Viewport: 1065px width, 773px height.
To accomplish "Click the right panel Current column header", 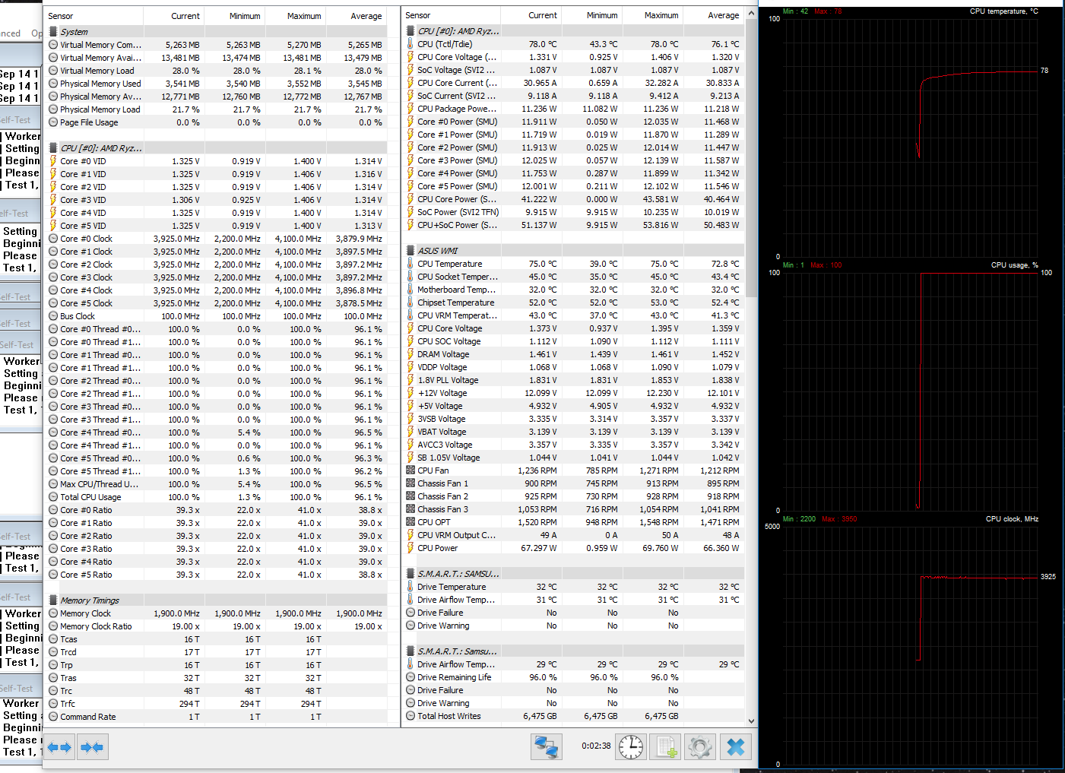I will 531,15.
